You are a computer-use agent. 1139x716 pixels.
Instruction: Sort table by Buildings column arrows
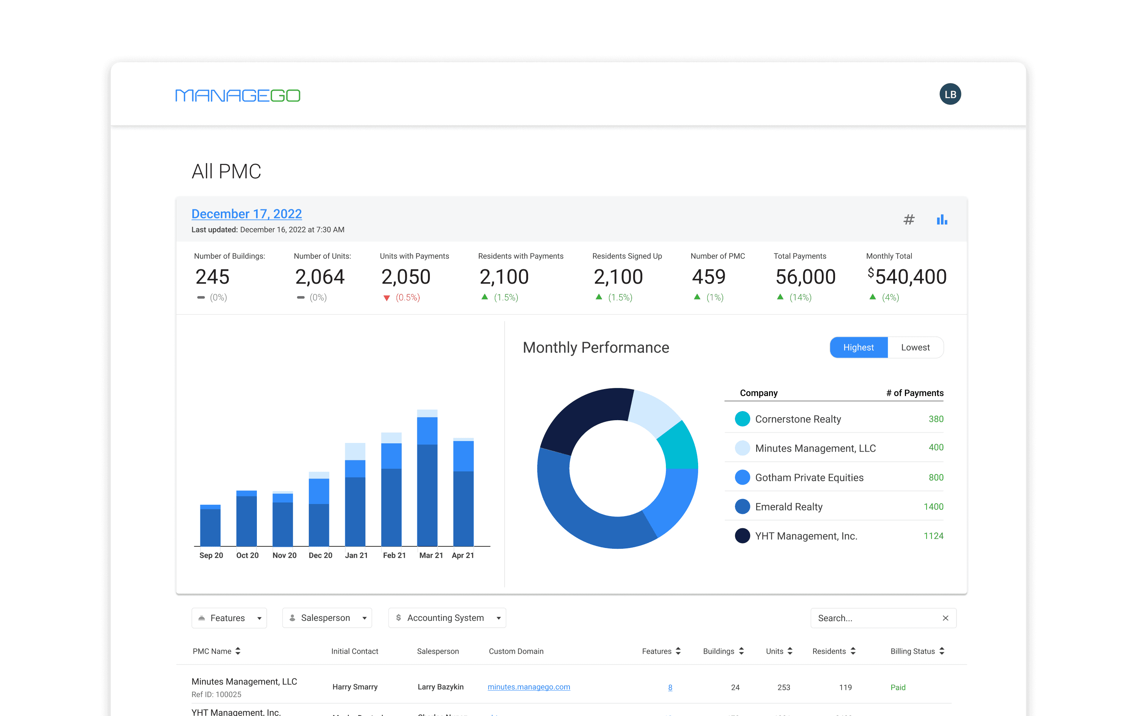pyautogui.click(x=741, y=651)
